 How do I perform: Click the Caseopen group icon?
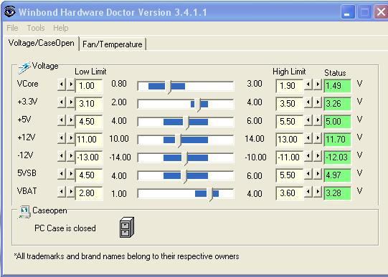click(24, 212)
